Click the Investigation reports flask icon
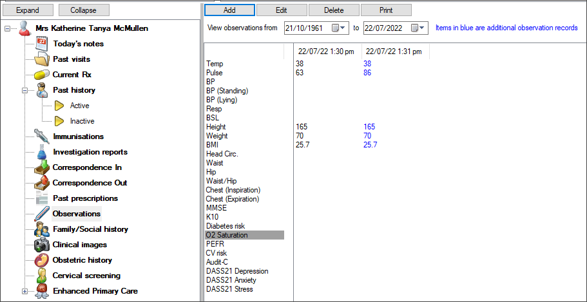Image resolution: width=587 pixels, height=302 pixels. (x=41, y=152)
